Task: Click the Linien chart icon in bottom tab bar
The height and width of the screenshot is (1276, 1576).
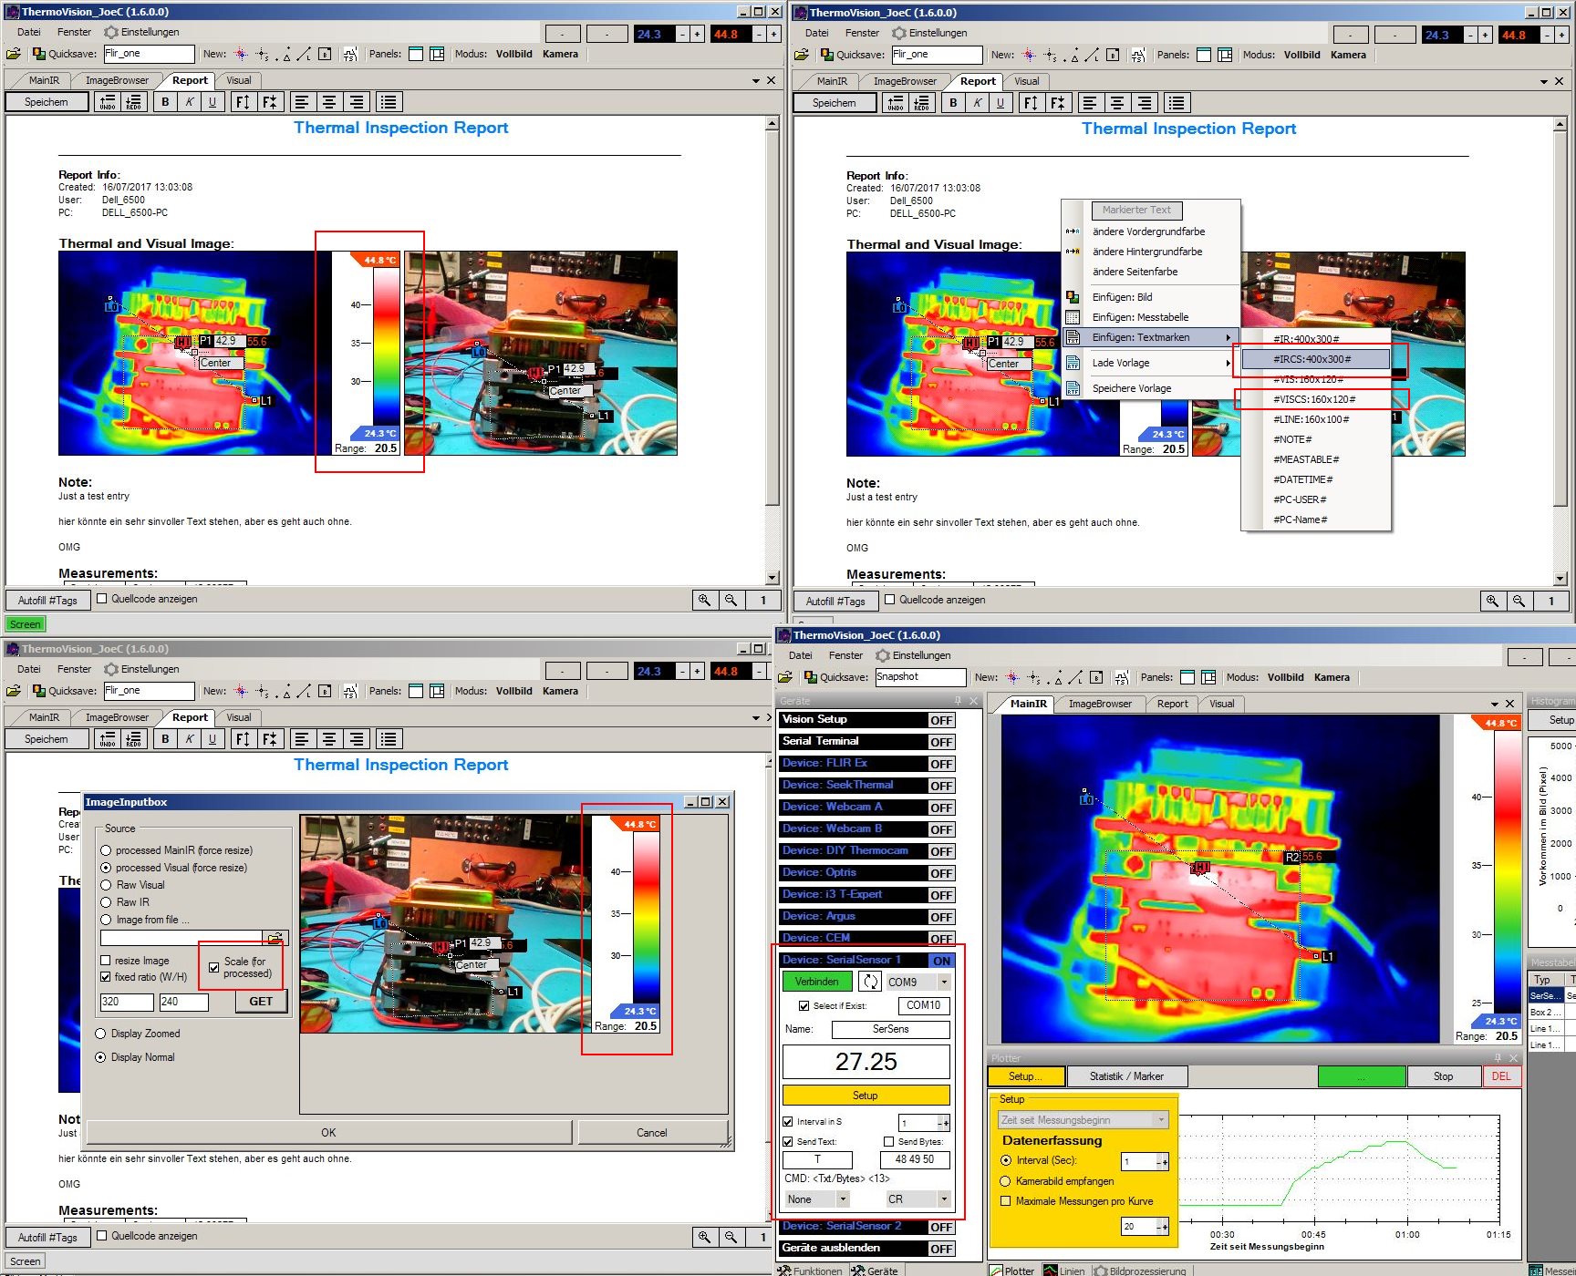Action: [1051, 1271]
